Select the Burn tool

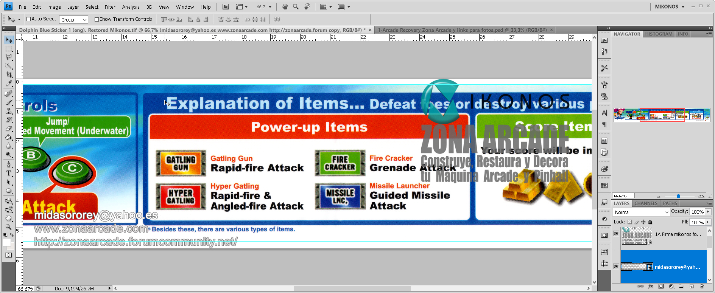[x=9, y=155]
